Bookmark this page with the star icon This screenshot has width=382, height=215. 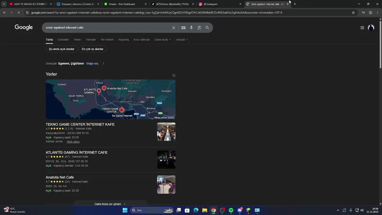(x=353, y=13)
